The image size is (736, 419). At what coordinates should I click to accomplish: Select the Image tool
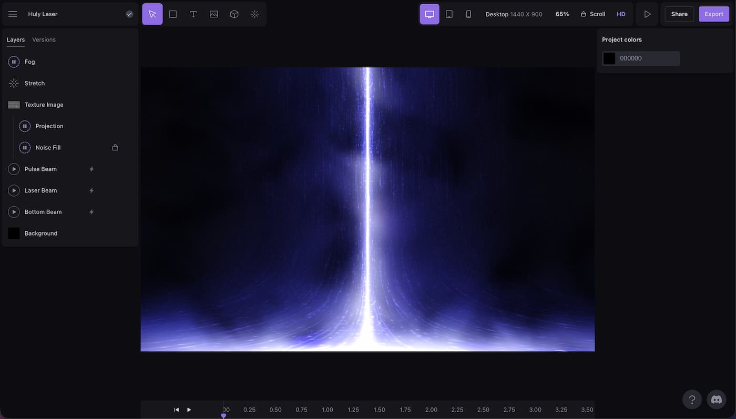(x=214, y=14)
